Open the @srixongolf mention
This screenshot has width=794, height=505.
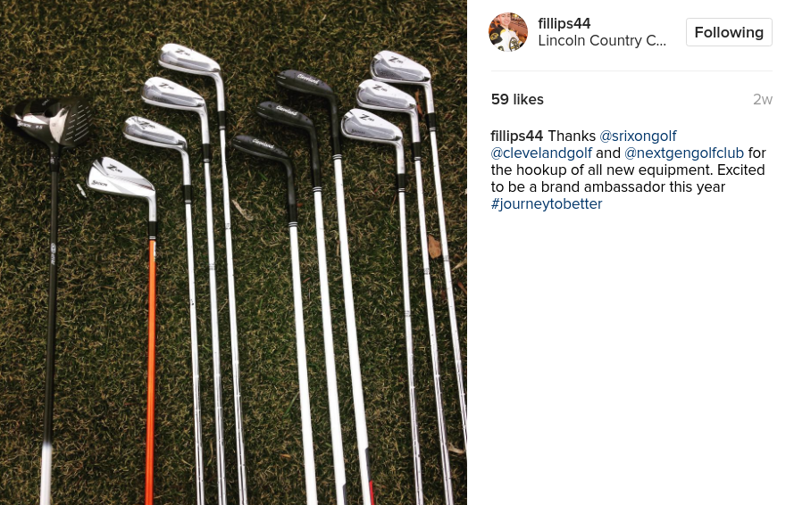click(x=638, y=137)
